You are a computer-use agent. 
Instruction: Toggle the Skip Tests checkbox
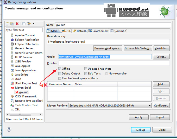coord(86,74)
